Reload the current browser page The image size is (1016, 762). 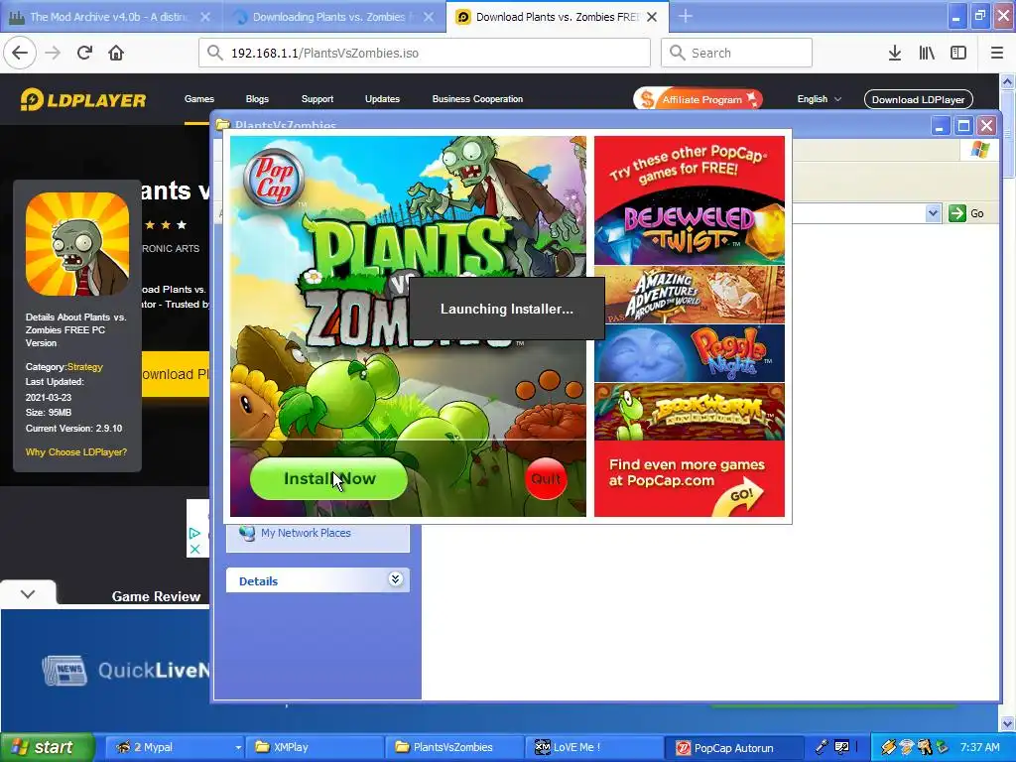click(x=85, y=53)
